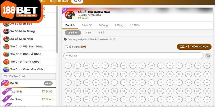The image size is (215, 107).
Task: Open Xổ Số Miền Trung lottery icon
Action: [x=6, y=31]
